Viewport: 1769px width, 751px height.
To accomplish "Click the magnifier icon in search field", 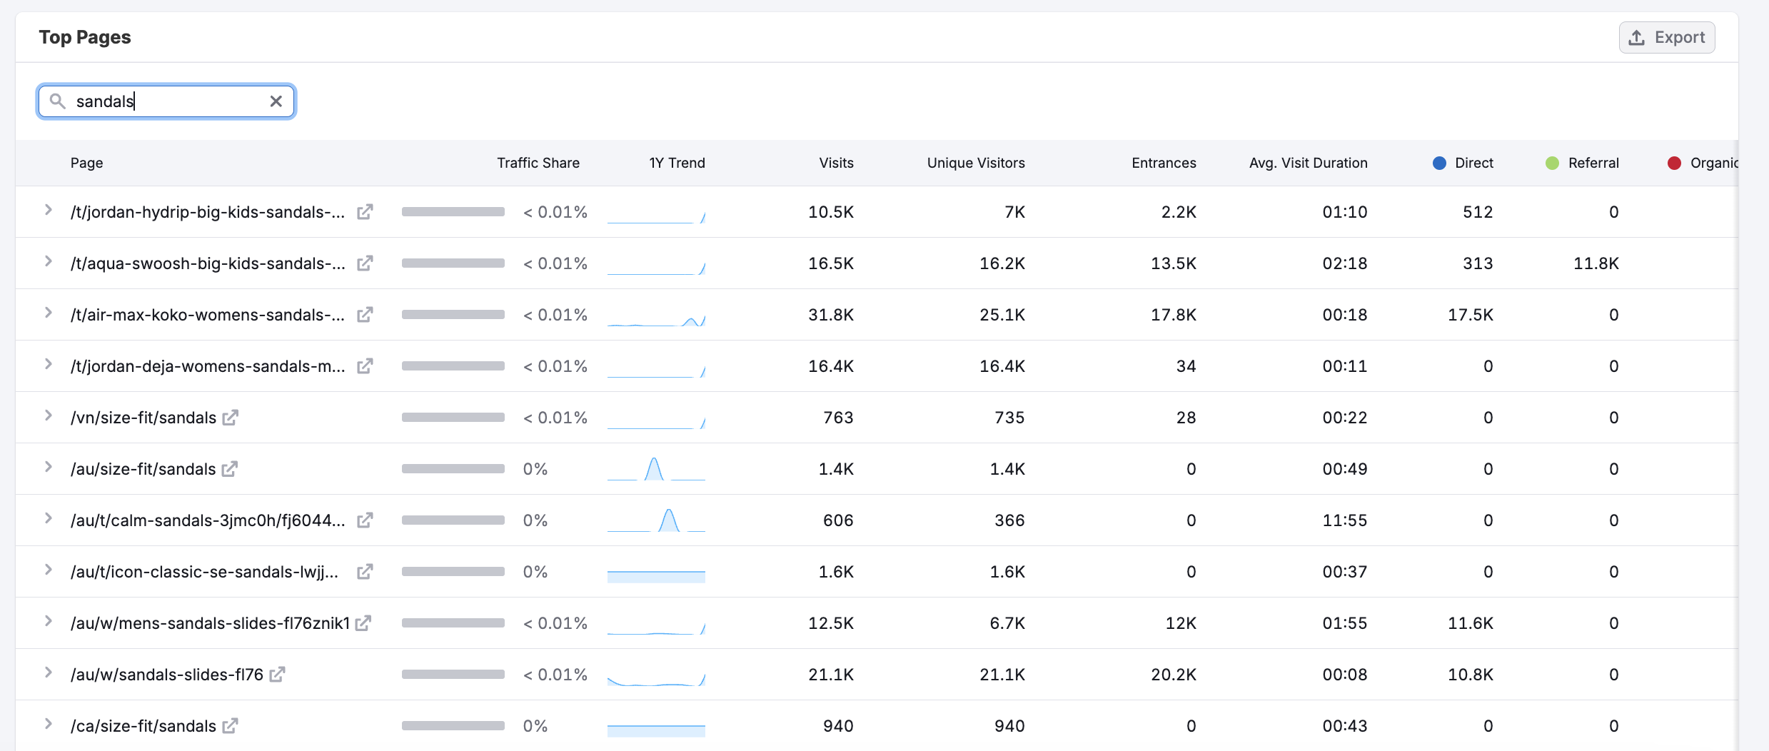I will tap(58, 101).
